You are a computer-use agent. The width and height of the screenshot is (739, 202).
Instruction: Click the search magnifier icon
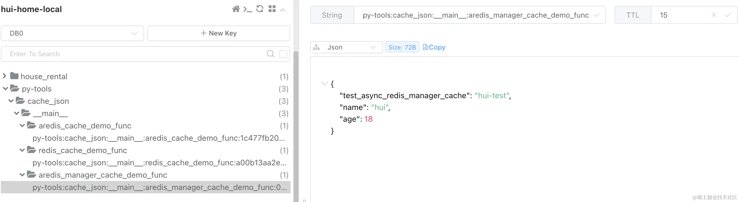pyautogui.click(x=270, y=54)
